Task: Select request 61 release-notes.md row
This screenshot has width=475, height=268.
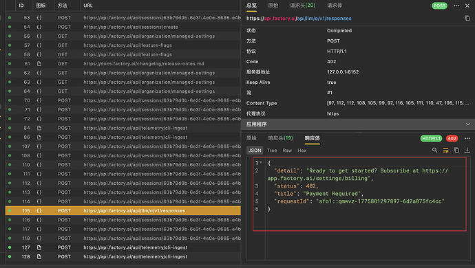Action: (123, 63)
